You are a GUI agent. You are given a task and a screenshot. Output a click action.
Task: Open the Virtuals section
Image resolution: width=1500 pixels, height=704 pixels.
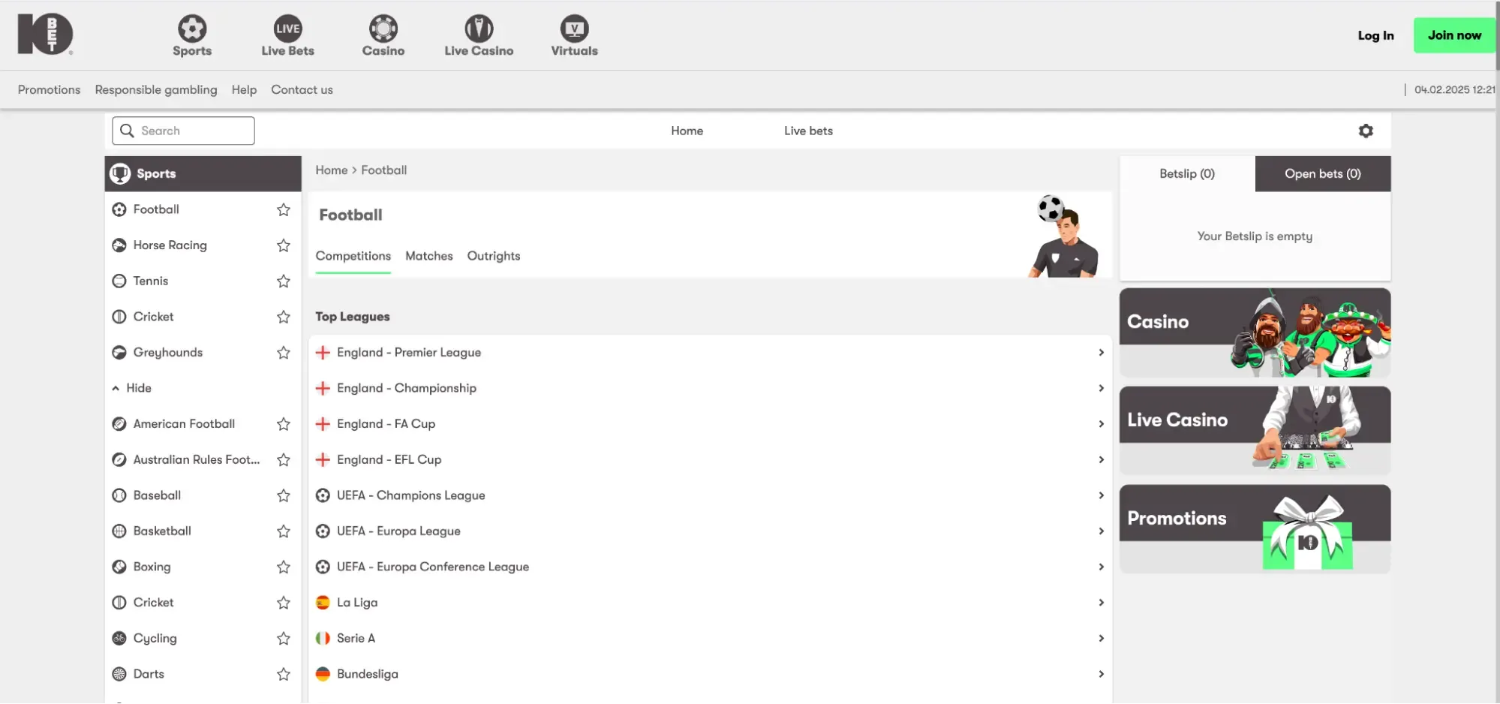574,35
